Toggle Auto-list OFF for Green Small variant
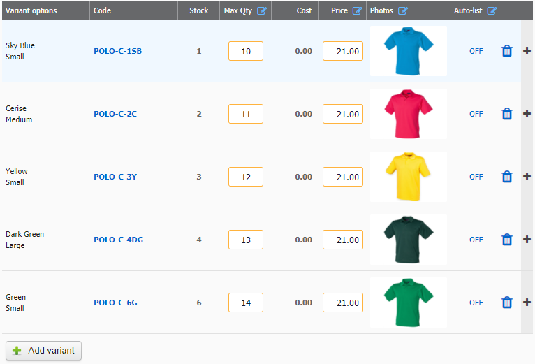 tap(476, 303)
